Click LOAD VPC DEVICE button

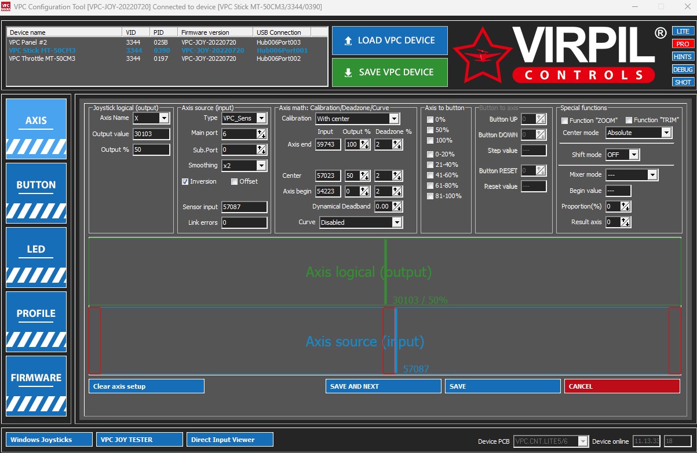coord(390,41)
